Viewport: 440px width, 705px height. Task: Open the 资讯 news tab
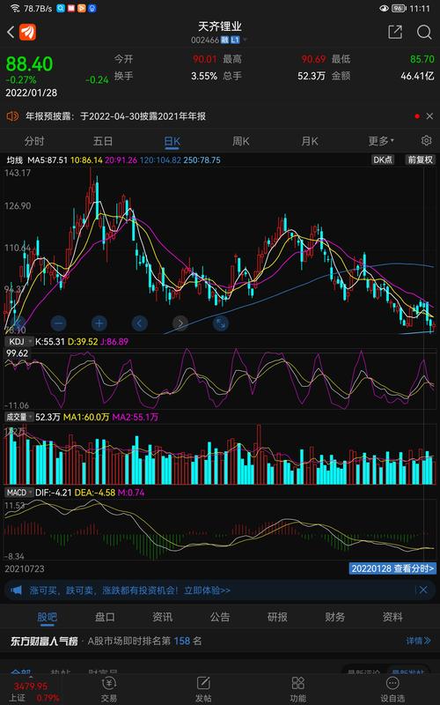pyautogui.click(x=163, y=617)
